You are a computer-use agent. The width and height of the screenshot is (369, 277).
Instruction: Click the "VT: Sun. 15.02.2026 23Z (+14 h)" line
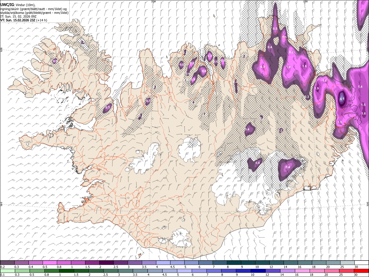coord(24,20)
